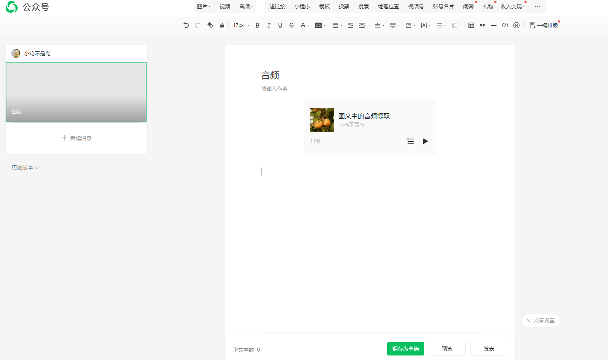The height and width of the screenshot is (360, 608).
Task: Toggle bold formatting
Action: (257, 25)
